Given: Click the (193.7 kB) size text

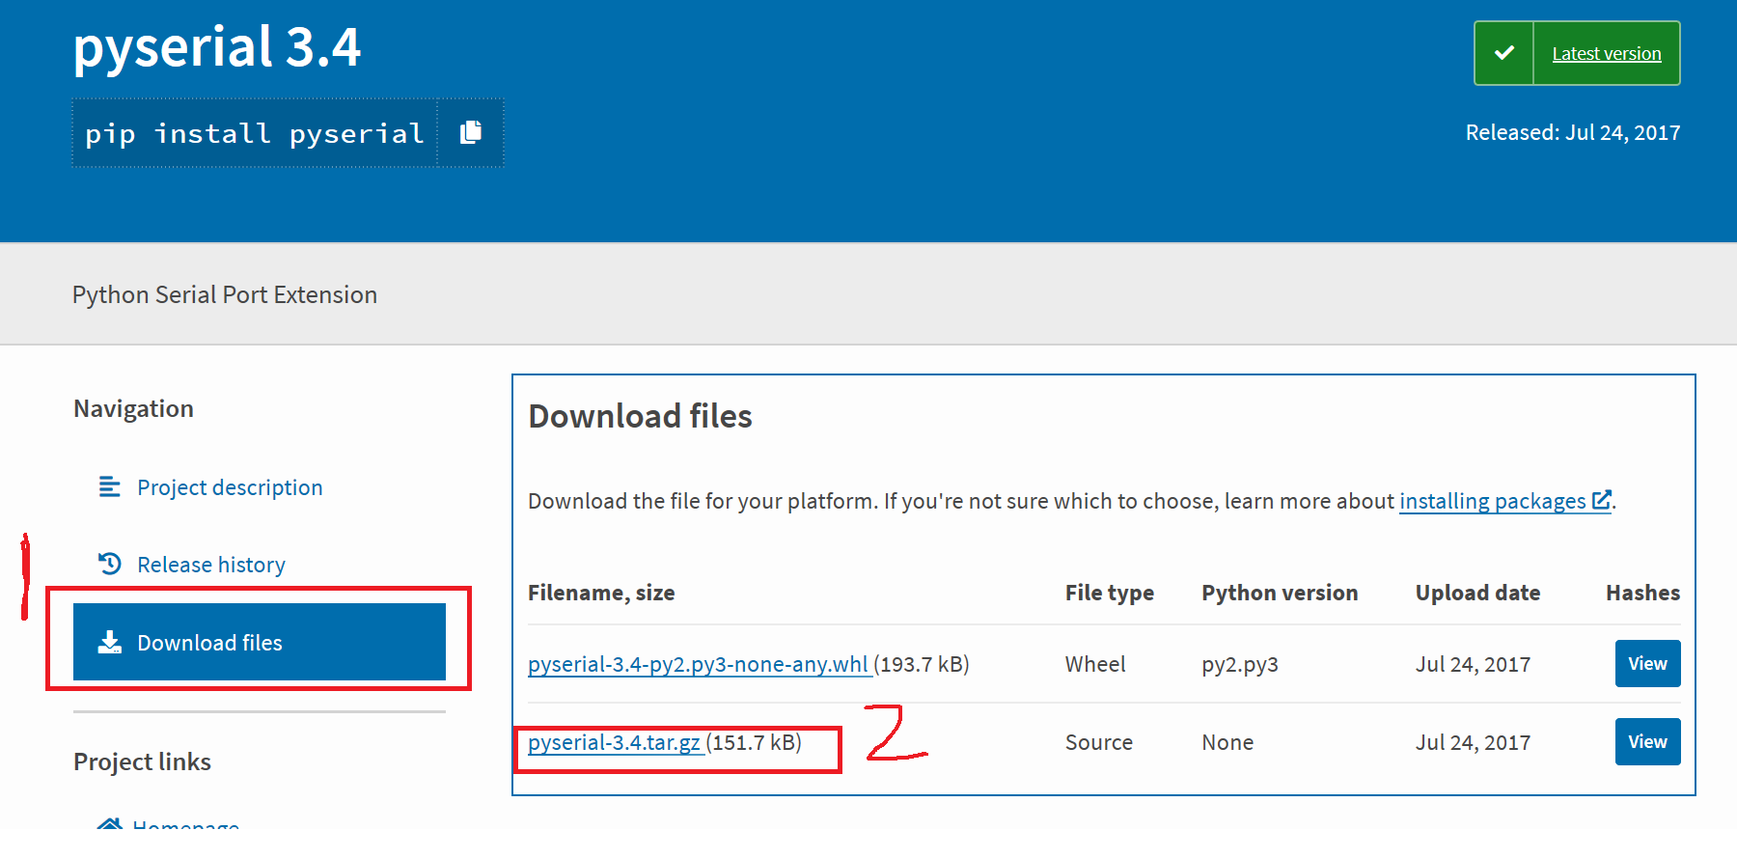Looking at the screenshot, I should coord(922,664).
